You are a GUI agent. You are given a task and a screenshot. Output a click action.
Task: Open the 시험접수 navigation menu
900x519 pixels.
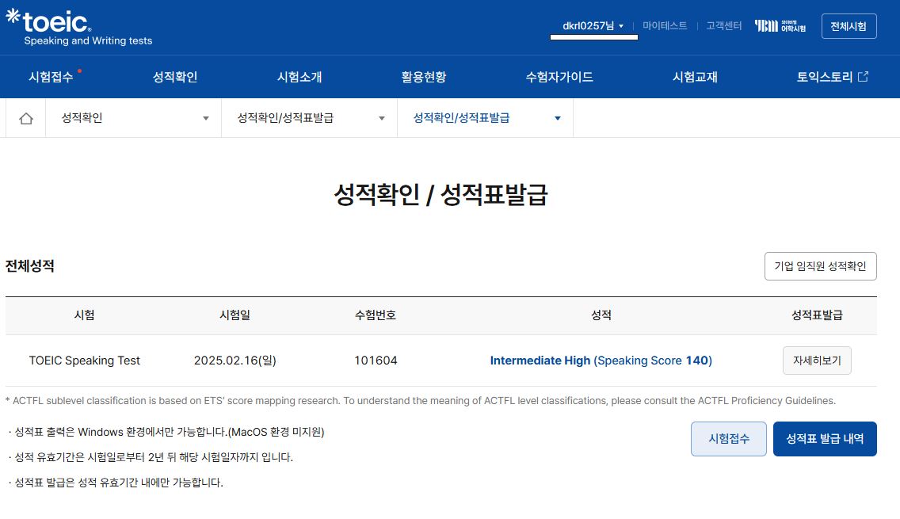point(51,77)
